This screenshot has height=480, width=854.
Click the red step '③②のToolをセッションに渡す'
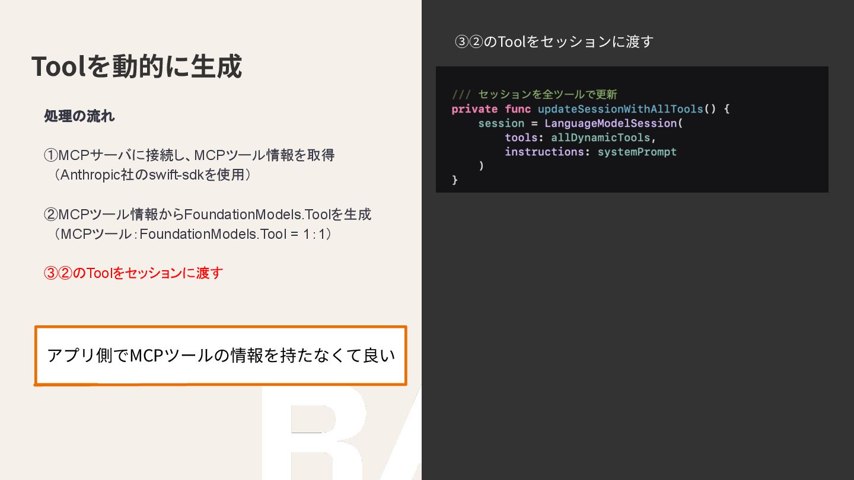pyautogui.click(x=133, y=273)
